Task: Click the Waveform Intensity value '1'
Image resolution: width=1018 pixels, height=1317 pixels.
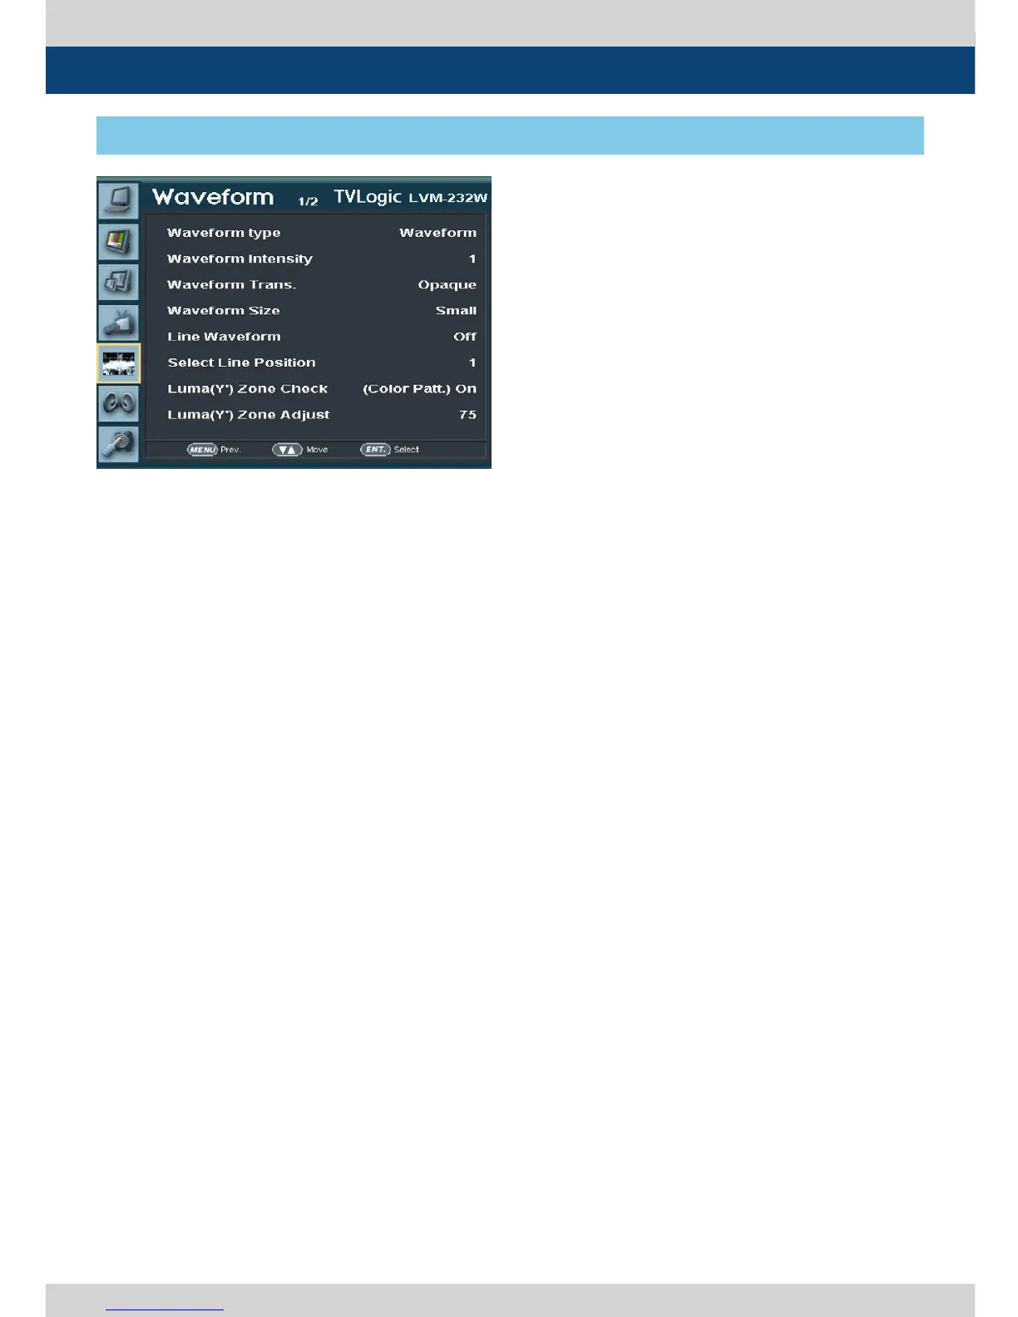Action: 472,259
